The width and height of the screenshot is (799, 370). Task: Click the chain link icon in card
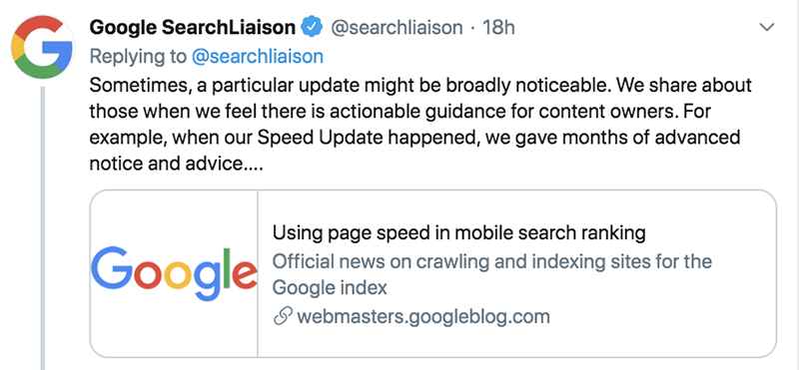pos(283,316)
